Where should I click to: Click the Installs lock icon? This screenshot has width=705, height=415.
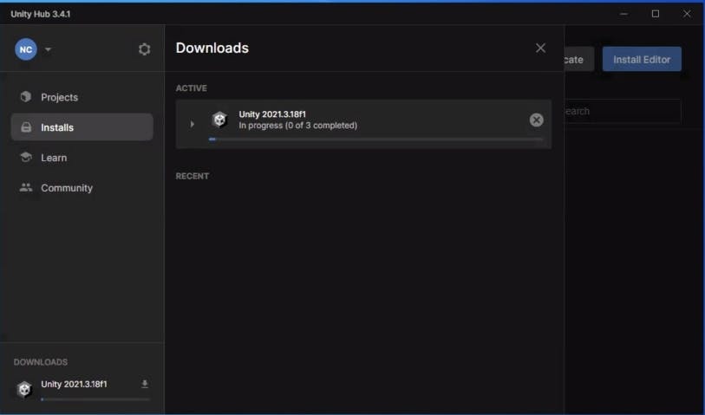click(26, 127)
